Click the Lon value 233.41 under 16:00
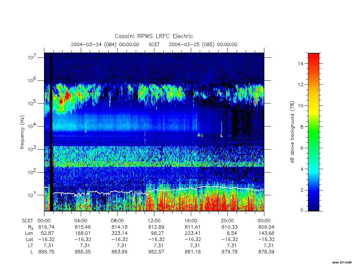 (x=192, y=233)
